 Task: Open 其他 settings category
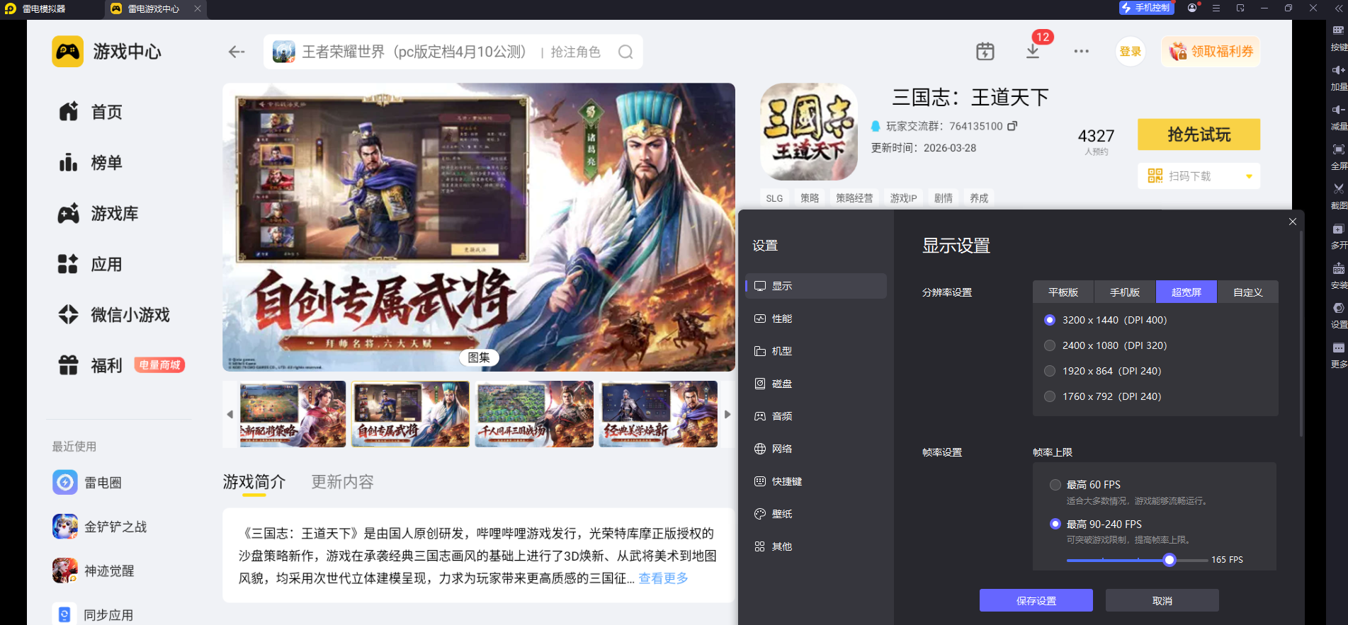(816, 546)
